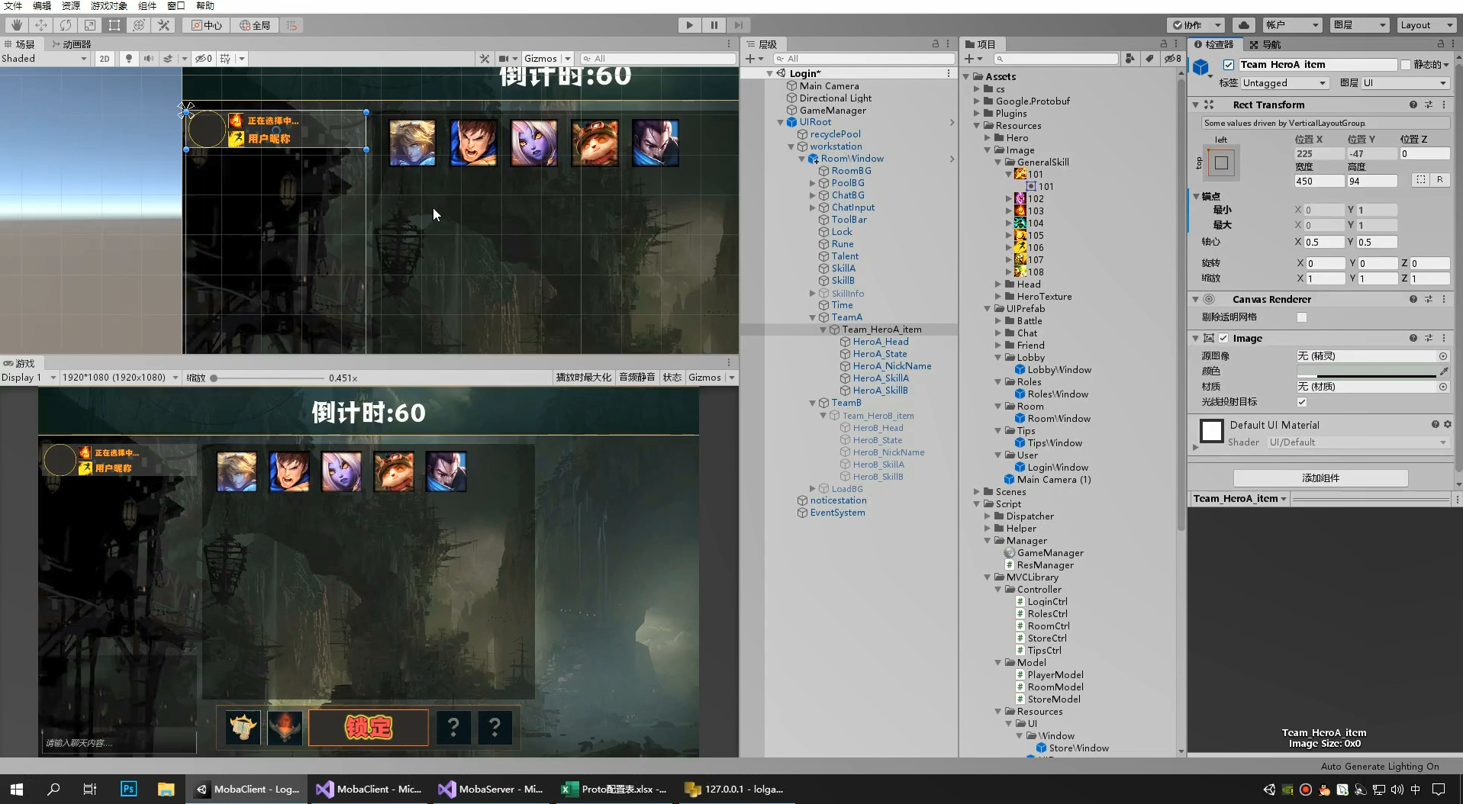1463x804 pixels.
Task: Toggle blueprint mode button in Rect Transform
Action: click(1420, 180)
